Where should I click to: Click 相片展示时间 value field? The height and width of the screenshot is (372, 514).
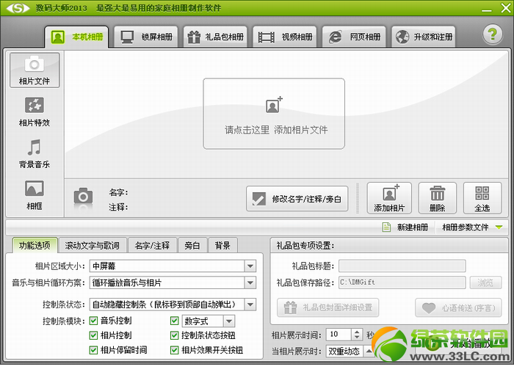click(339, 335)
